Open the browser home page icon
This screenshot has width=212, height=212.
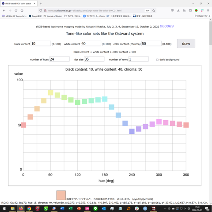(22, 11)
